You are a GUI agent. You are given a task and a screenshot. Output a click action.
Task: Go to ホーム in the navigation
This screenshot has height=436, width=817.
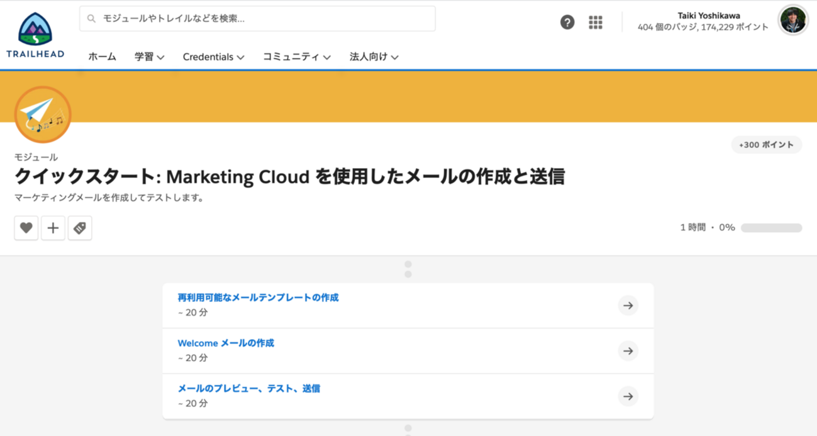coord(102,57)
